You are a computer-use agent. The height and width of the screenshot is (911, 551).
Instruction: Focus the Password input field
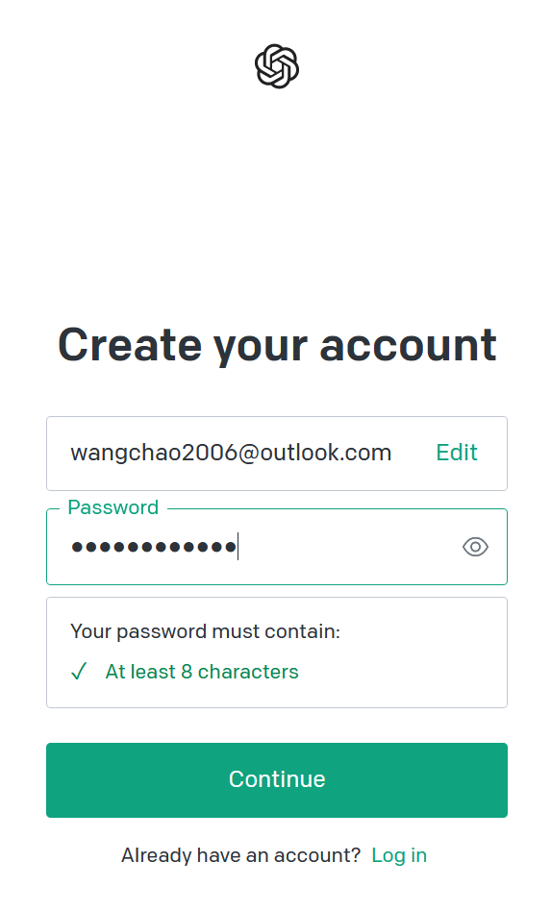coord(277,547)
